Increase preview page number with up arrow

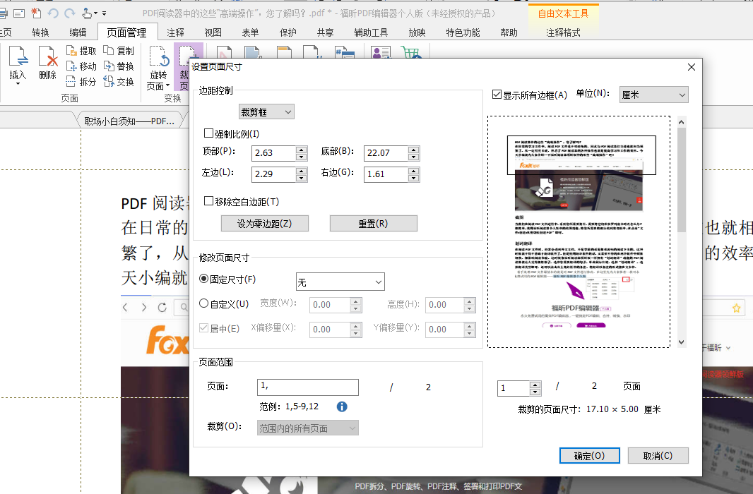pyautogui.click(x=535, y=385)
